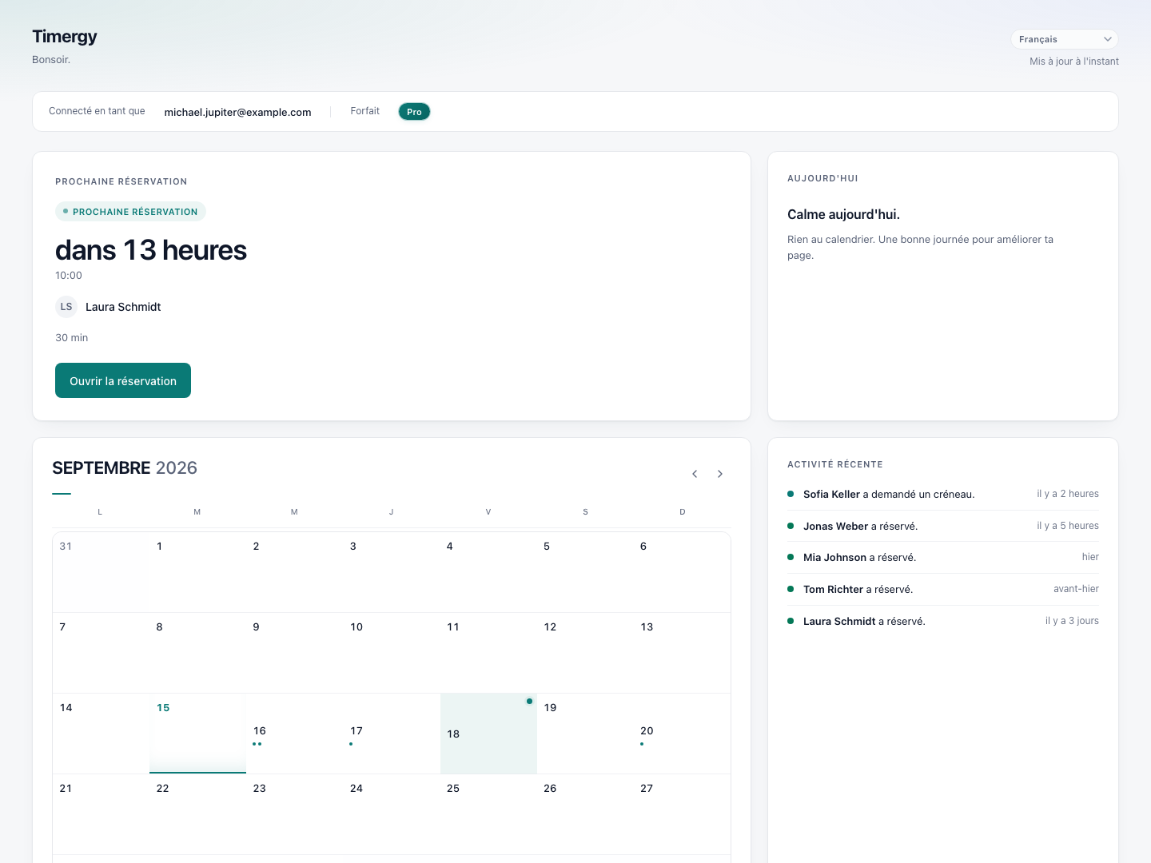Select September 27 in the calendar

pyautogui.click(x=682, y=814)
